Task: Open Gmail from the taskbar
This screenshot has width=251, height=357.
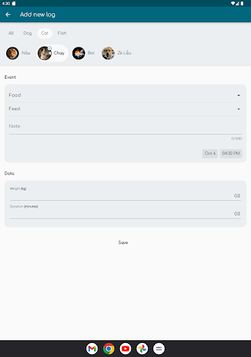Action: click(92, 349)
